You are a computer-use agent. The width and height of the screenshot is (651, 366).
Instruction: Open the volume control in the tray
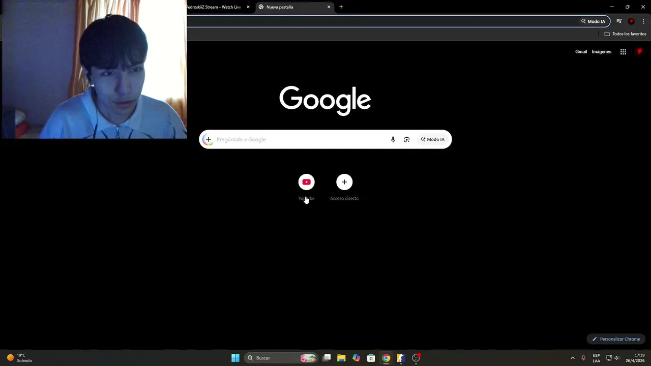(617, 358)
